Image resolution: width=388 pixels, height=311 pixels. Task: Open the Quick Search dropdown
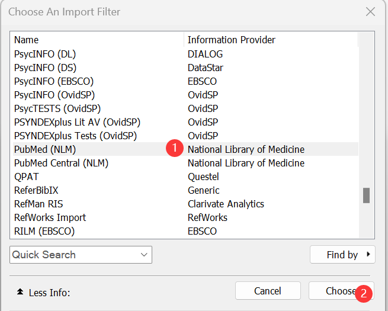point(81,255)
